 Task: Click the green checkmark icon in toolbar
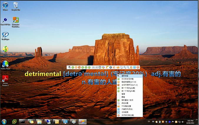[x=73, y=67]
